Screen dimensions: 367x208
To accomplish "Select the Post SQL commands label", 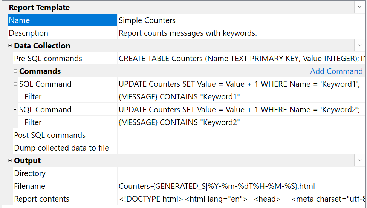I will point(50,135).
